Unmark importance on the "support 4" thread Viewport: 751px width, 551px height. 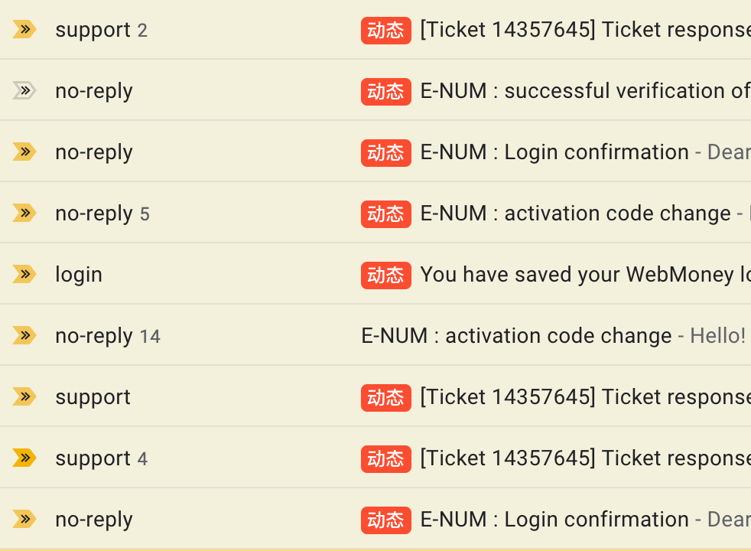(x=24, y=458)
